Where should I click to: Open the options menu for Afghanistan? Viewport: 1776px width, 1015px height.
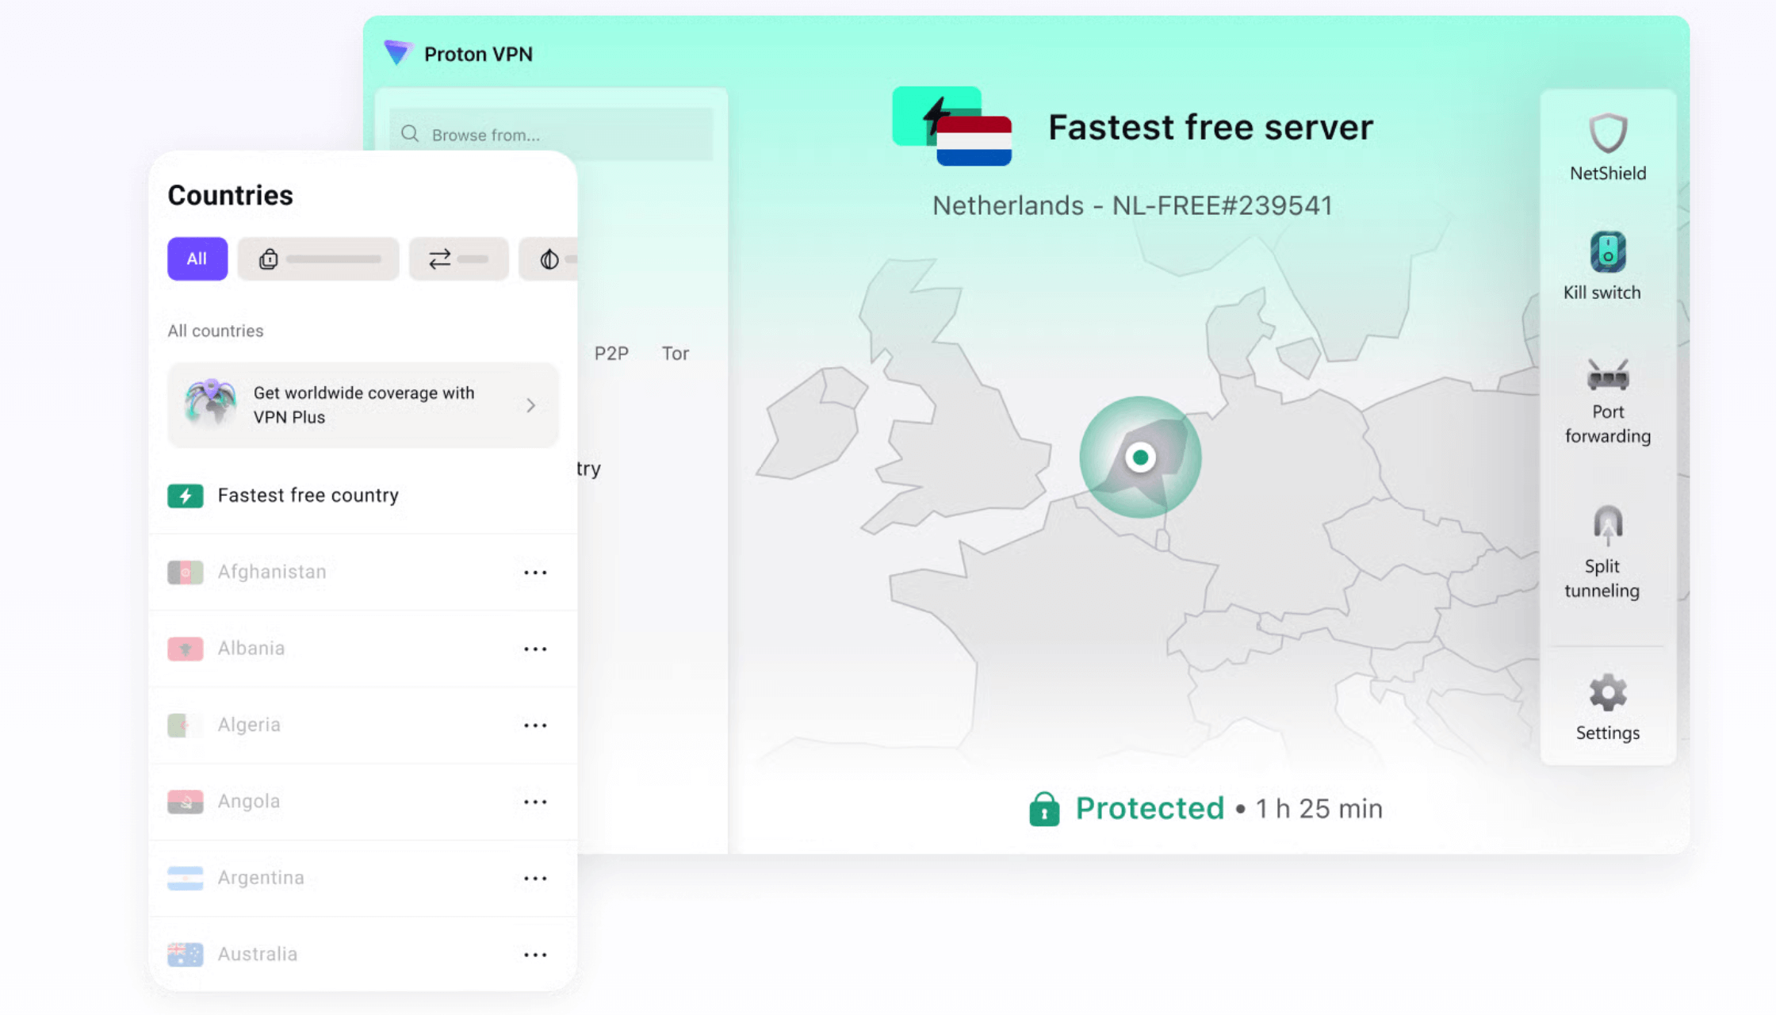tap(536, 572)
